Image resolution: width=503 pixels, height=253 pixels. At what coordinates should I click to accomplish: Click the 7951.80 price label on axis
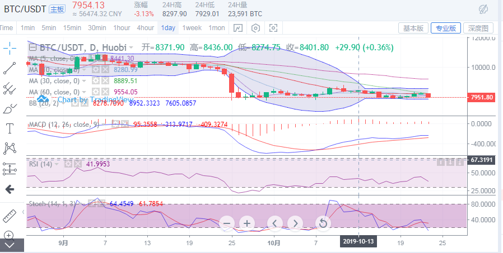(482, 97)
